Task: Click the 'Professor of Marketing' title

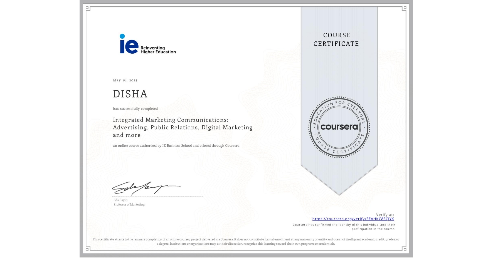Action: click(x=129, y=205)
